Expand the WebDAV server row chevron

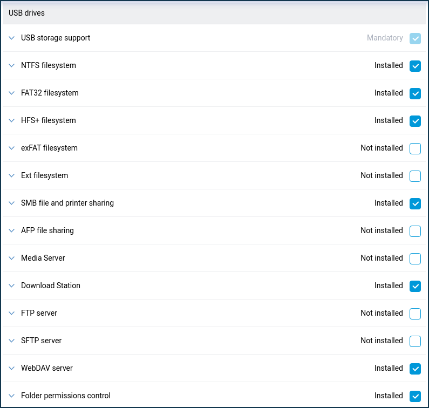(12, 369)
